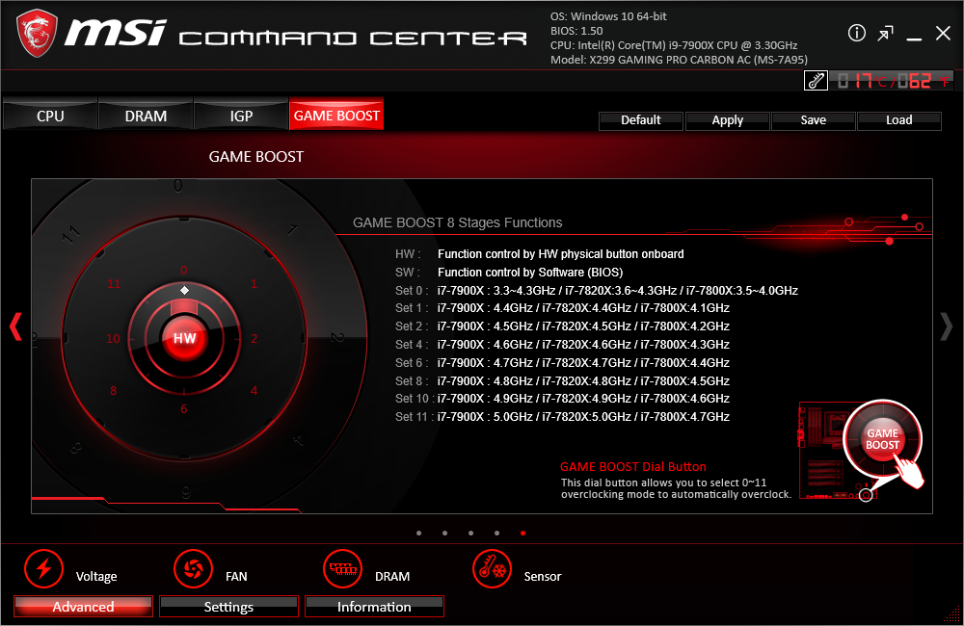The image size is (964, 626).
Task: Select stage 11 on the boost dial
Action: pos(114,284)
